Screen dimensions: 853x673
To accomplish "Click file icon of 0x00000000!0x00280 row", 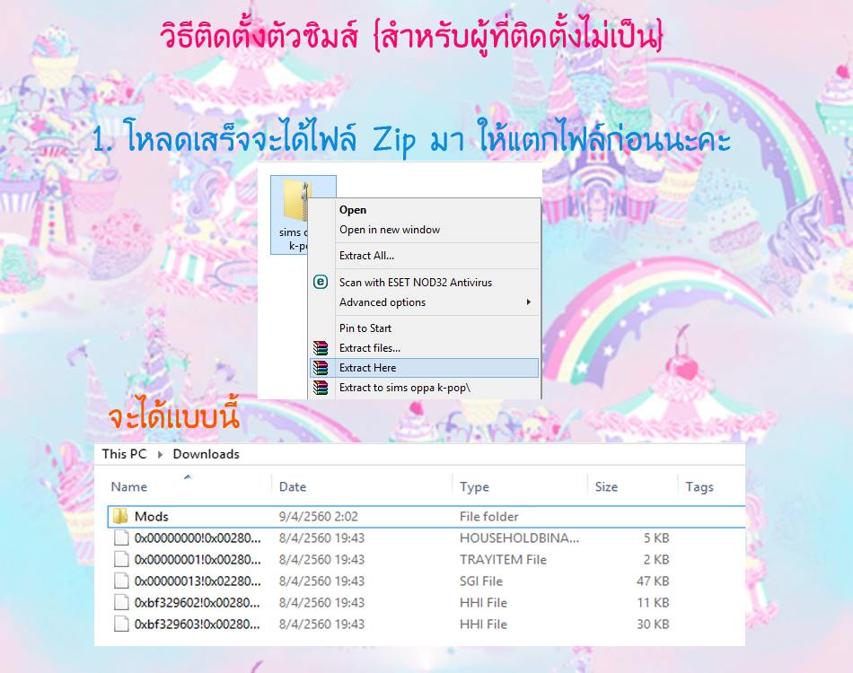I will (x=121, y=538).
